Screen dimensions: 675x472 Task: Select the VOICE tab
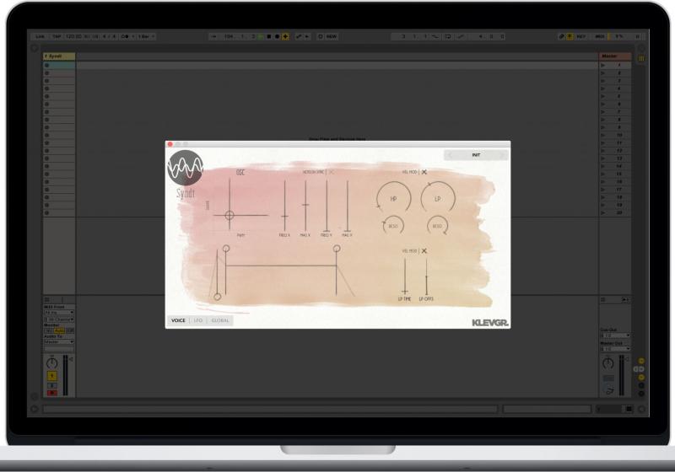click(178, 320)
